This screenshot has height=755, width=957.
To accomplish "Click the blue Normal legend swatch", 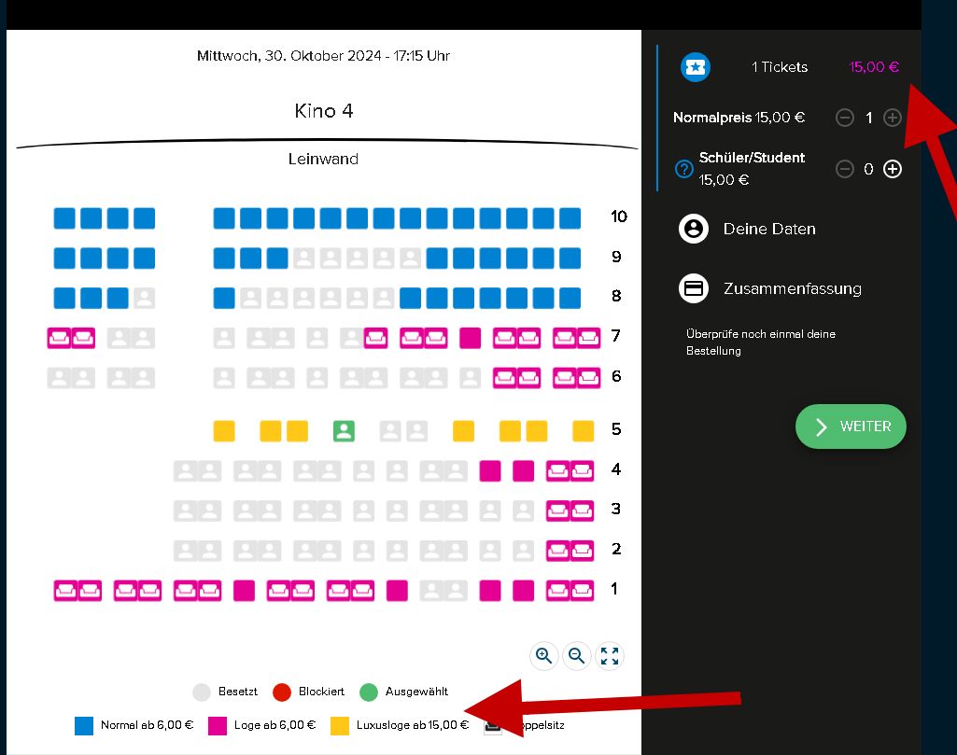I will (84, 725).
